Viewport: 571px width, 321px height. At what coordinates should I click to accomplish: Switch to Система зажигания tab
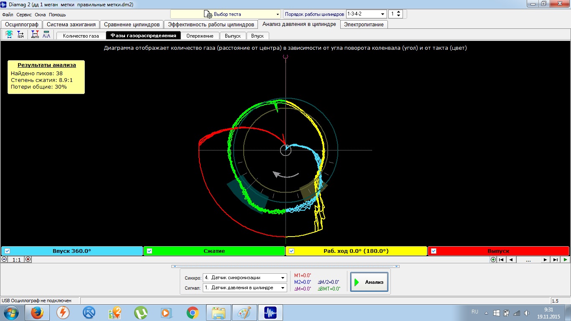tap(71, 24)
